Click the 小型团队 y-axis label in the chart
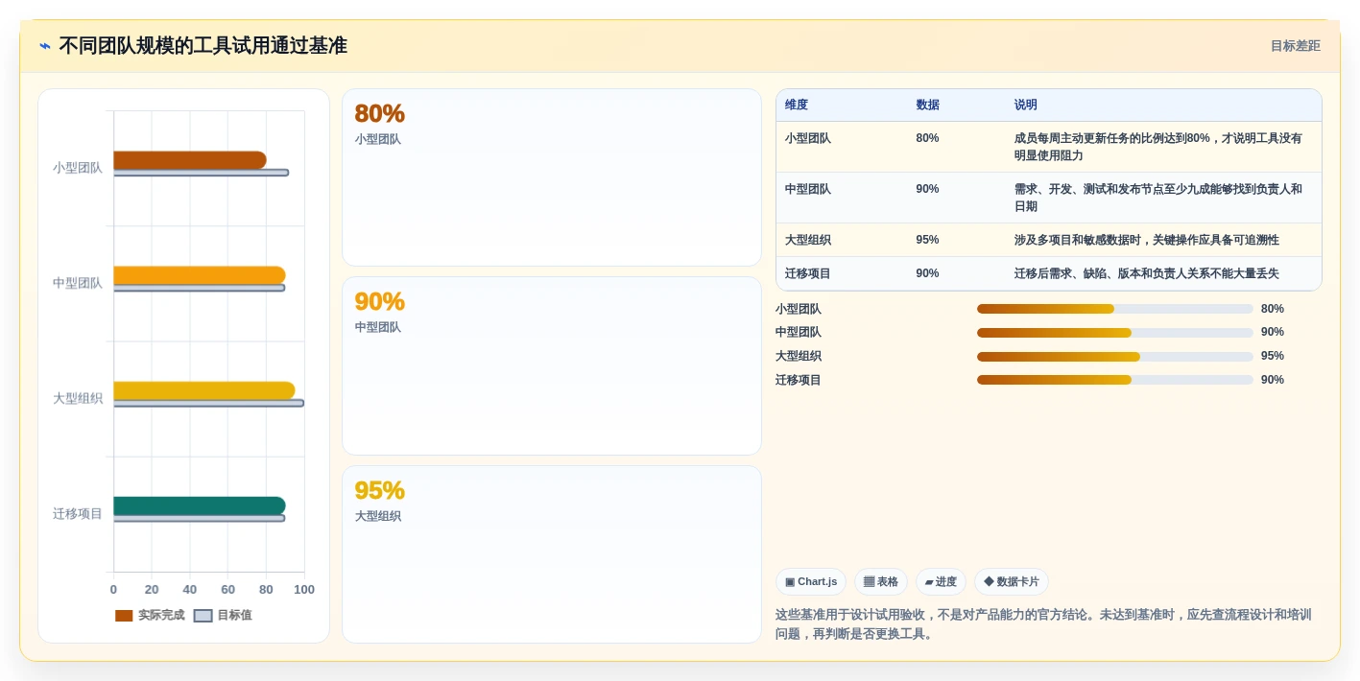This screenshot has height=681, width=1360. pos(77,168)
